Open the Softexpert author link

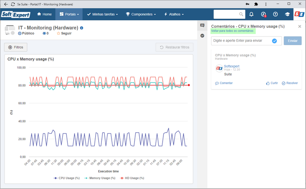pyautogui.click(x=231, y=66)
